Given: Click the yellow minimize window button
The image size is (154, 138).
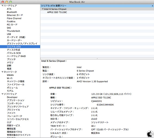Looking at the screenshot, I should [x=7, y=2].
